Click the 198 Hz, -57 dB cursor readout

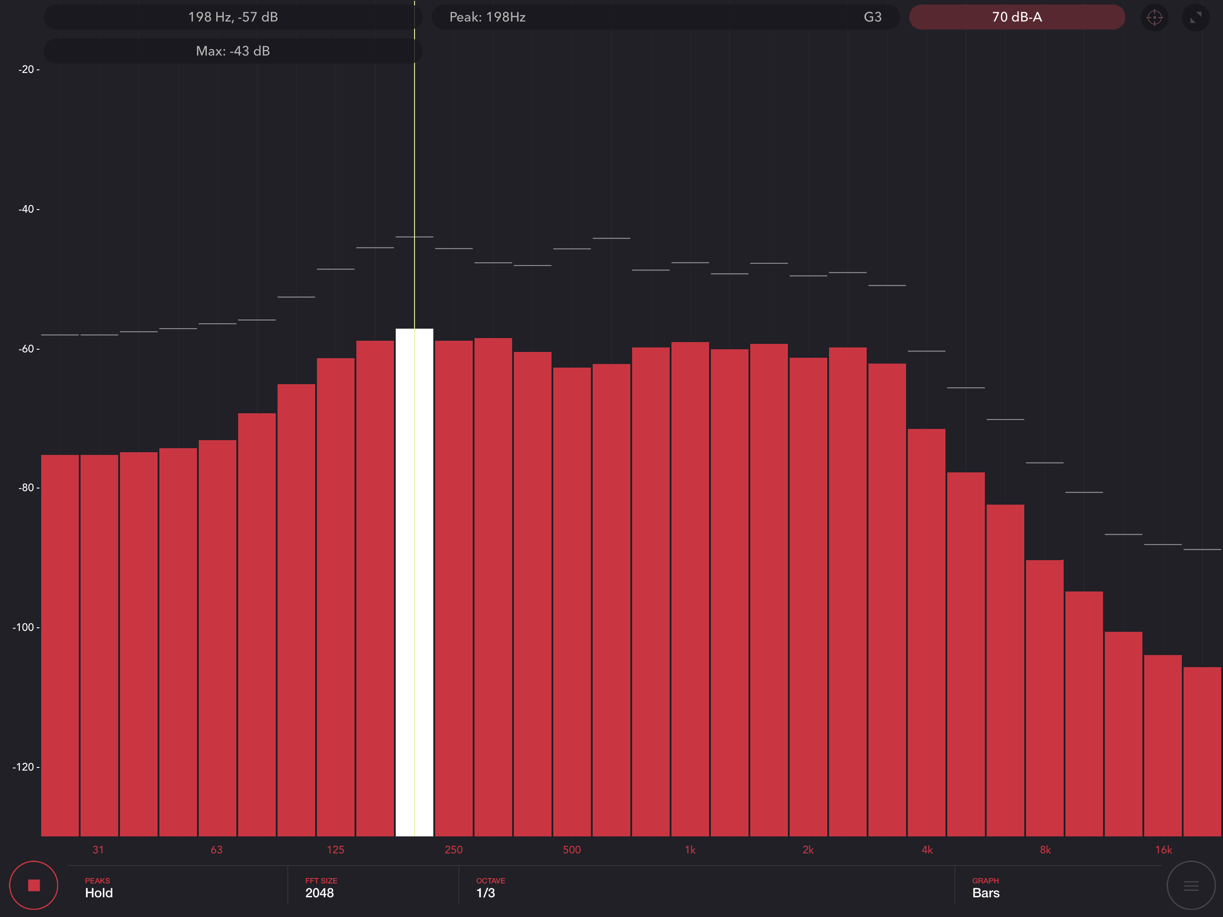(232, 17)
